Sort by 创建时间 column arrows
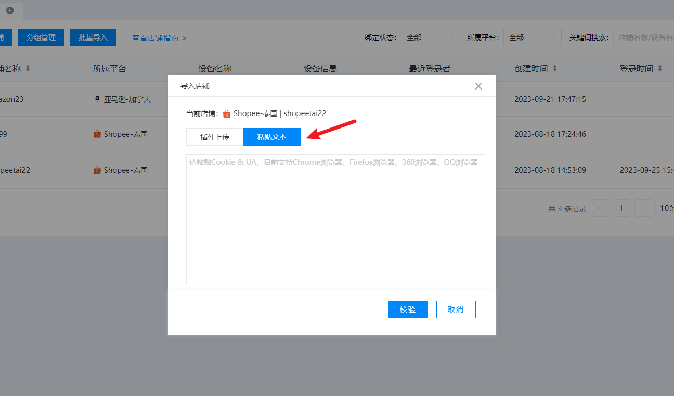 [x=555, y=69]
